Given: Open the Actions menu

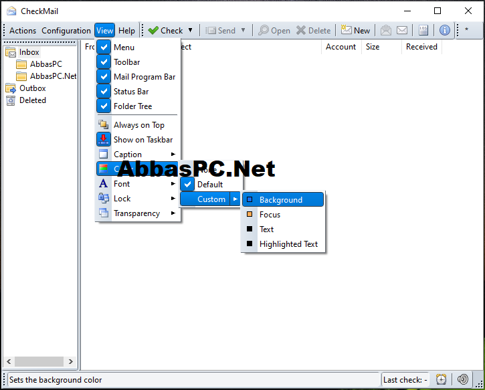Looking at the screenshot, I should click(23, 31).
